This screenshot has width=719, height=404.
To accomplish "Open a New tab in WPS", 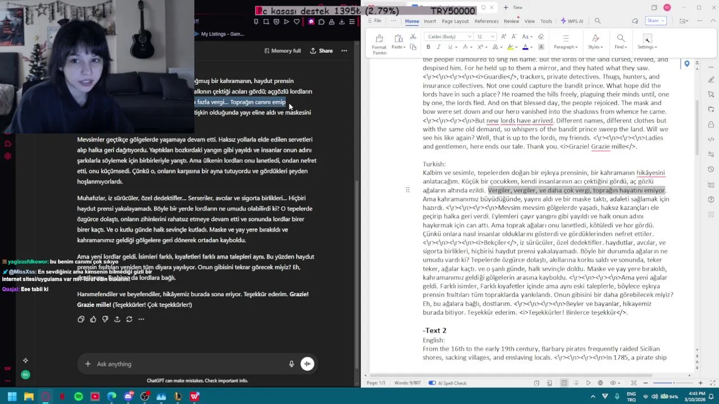I will [x=513, y=7].
